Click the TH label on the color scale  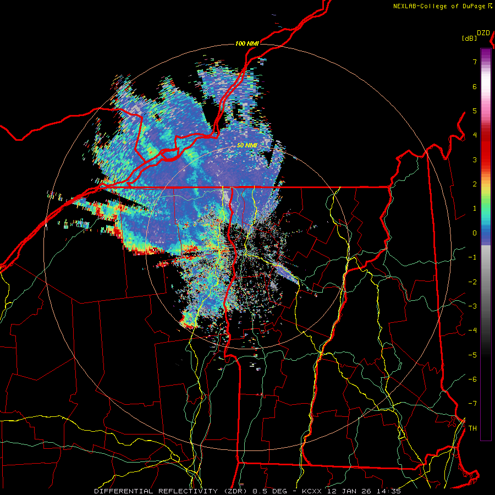tap(472, 428)
